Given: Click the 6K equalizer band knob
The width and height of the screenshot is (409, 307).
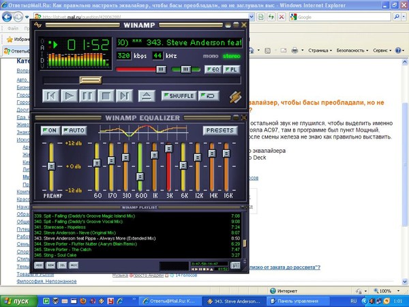Looking at the screenshot, I should tap(183, 166).
